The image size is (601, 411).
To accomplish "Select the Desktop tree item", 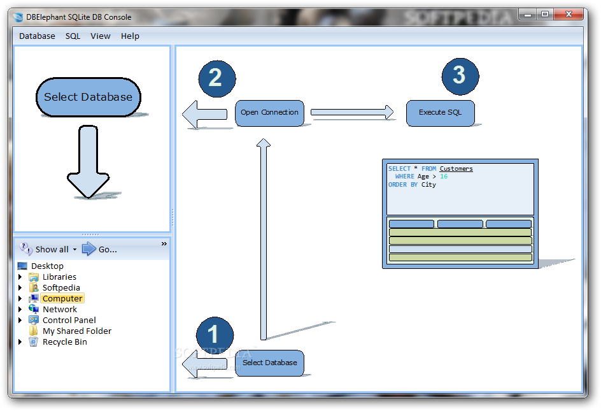I will click(x=48, y=266).
